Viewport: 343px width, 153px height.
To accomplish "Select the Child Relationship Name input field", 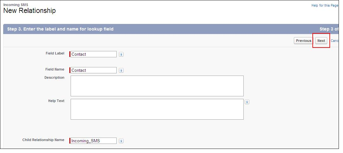I will pos(94,141).
